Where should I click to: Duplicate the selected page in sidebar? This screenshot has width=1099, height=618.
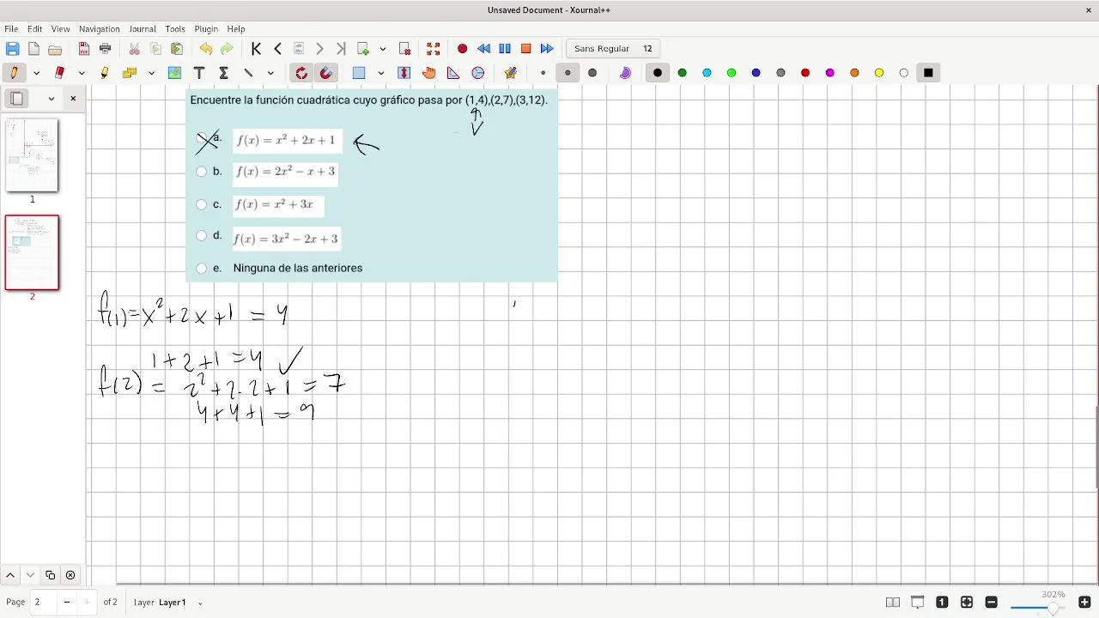click(50, 575)
